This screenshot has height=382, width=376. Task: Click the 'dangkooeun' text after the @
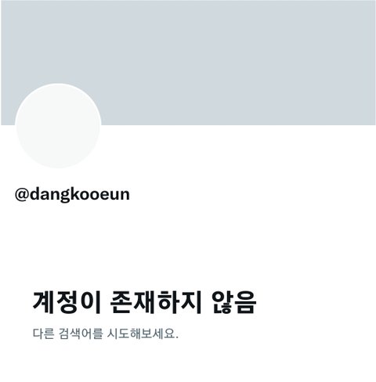click(x=80, y=194)
